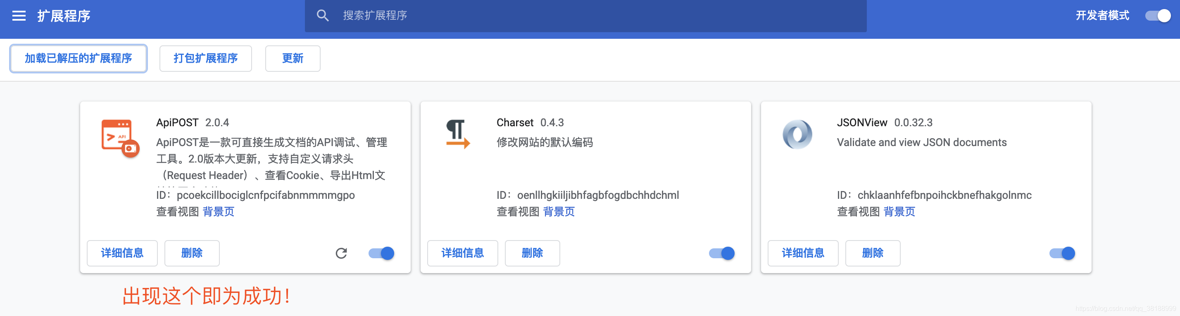Click the 更新 button
1180x316 pixels.
(293, 59)
